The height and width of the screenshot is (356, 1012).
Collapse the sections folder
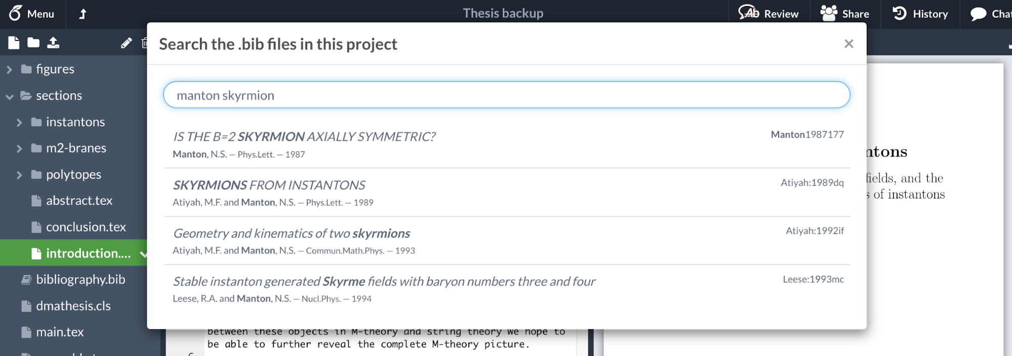[x=9, y=96]
